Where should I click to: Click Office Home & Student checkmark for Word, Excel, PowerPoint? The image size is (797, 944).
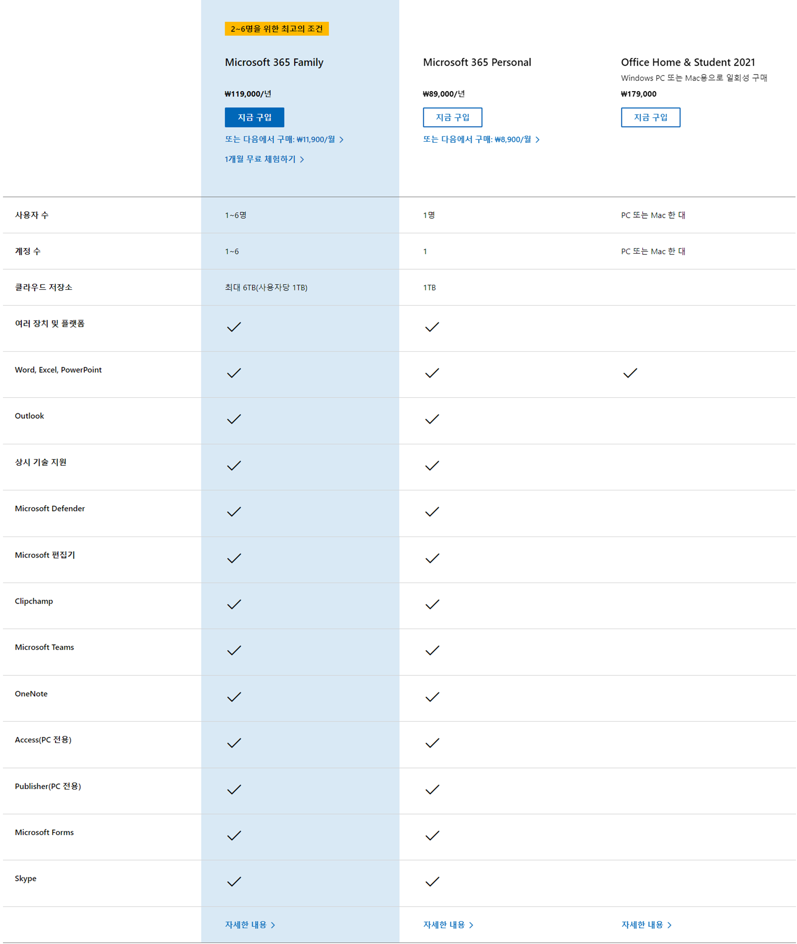pos(630,373)
